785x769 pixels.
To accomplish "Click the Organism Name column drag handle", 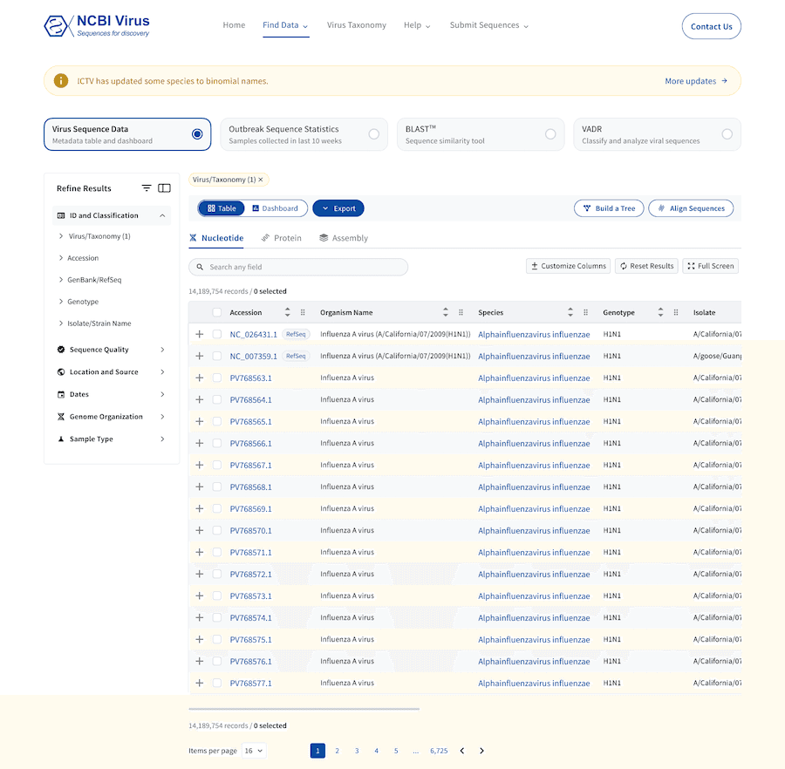I will coord(461,312).
